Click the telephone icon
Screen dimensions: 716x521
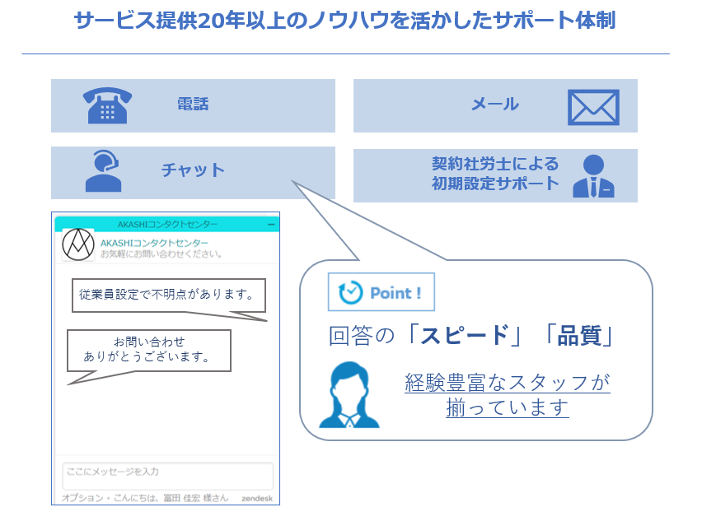click(x=107, y=105)
